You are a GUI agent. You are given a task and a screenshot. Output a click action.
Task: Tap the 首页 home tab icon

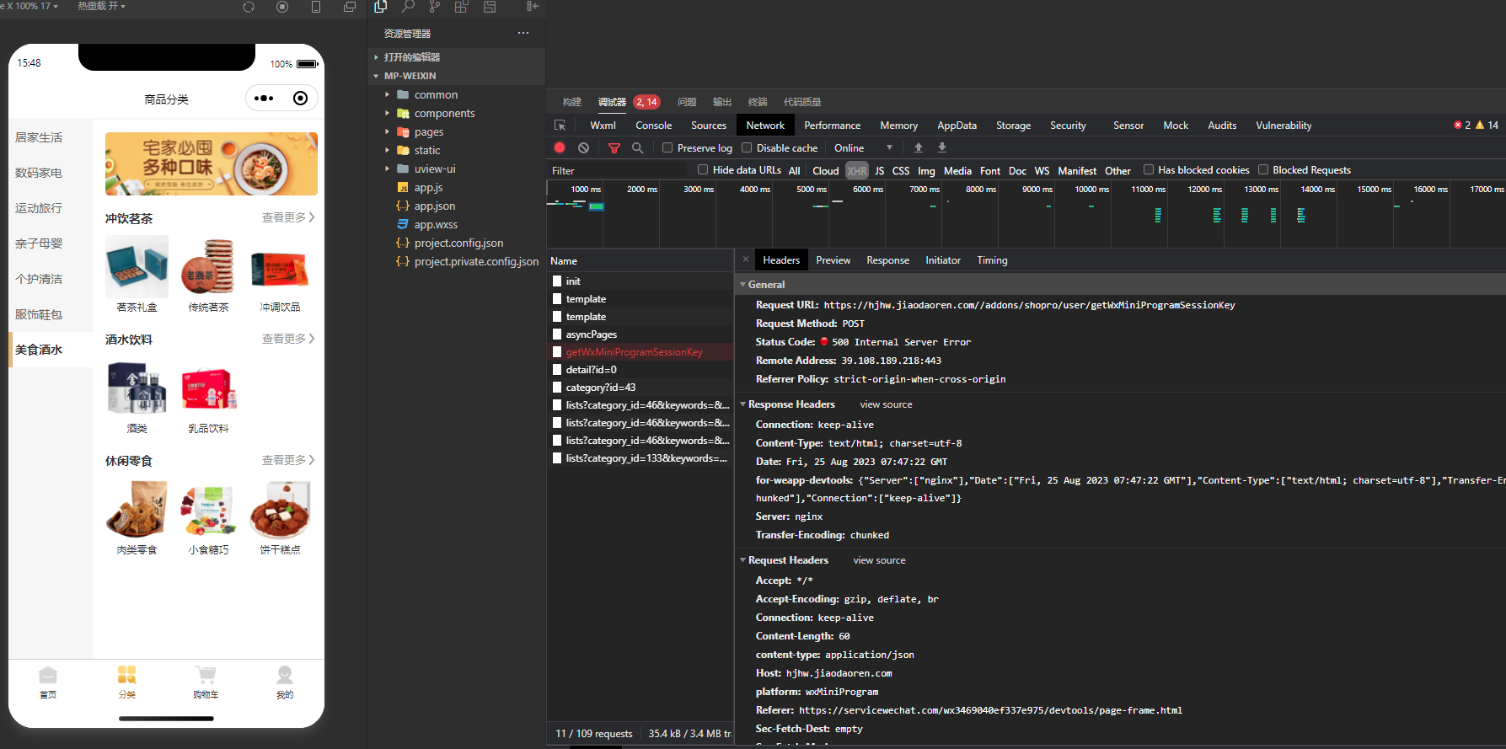(x=48, y=675)
